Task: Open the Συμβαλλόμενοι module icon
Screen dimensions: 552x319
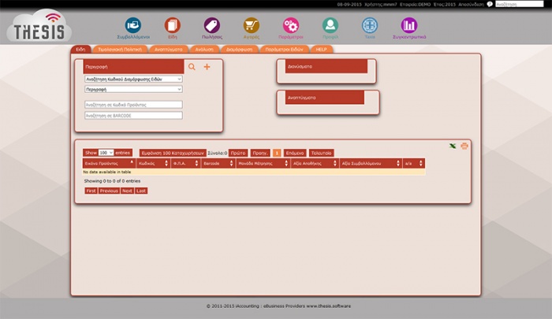Action: [x=133, y=25]
